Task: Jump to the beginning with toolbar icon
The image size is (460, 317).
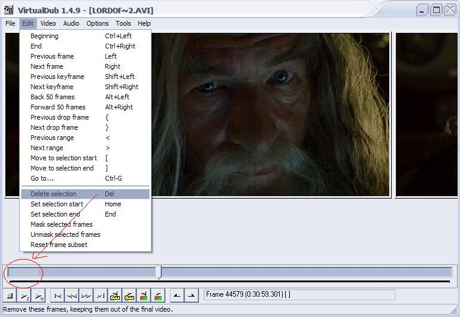Action: (x=57, y=295)
